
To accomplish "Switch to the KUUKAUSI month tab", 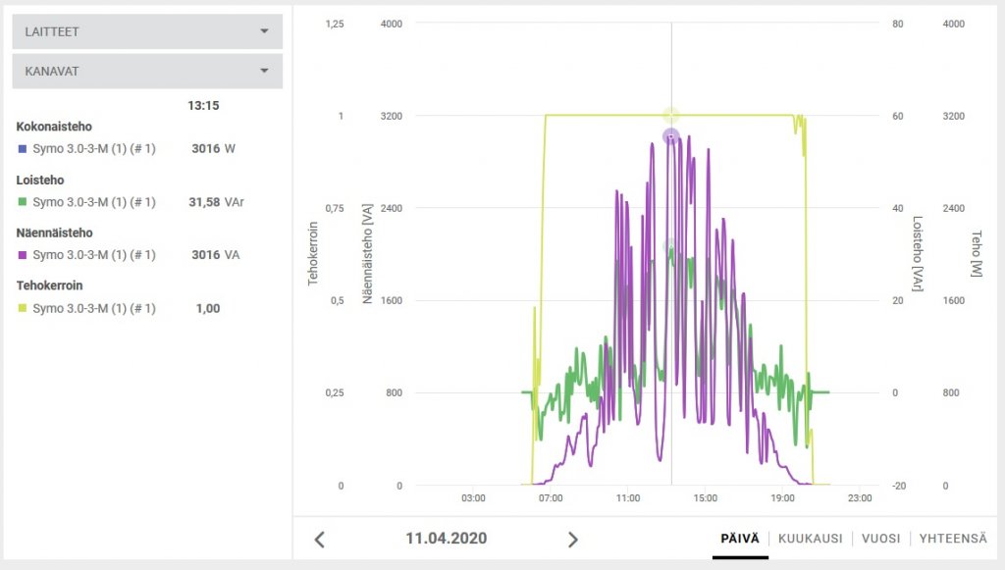I will [x=810, y=539].
